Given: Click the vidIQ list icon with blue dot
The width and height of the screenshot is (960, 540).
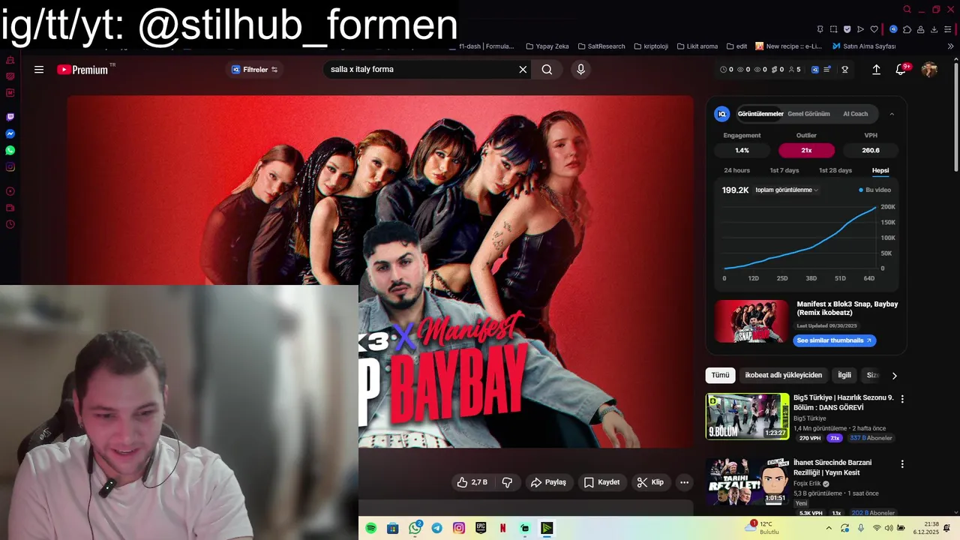Looking at the screenshot, I should 827,70.
